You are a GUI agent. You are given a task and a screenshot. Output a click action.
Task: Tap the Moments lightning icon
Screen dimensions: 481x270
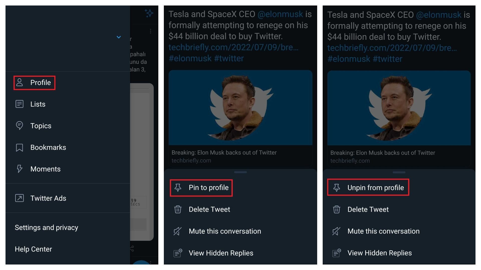19,169
